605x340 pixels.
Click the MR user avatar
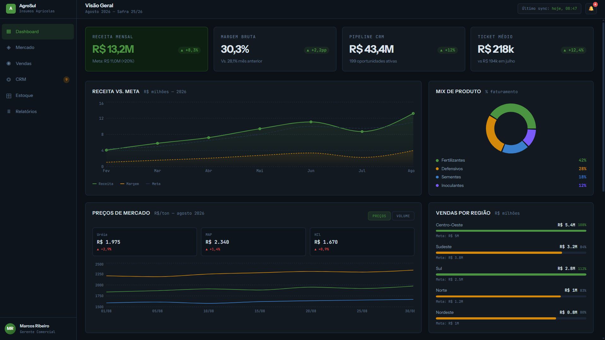[10, 329]
